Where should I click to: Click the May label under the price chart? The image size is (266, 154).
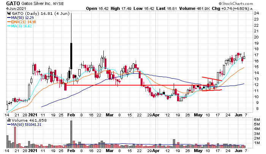(198, 115)
